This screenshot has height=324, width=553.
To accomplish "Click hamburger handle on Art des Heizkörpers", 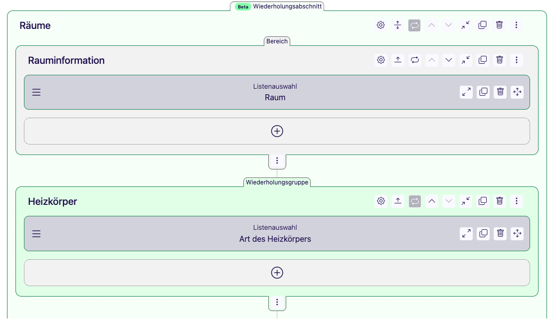I will tap(36, 234).
